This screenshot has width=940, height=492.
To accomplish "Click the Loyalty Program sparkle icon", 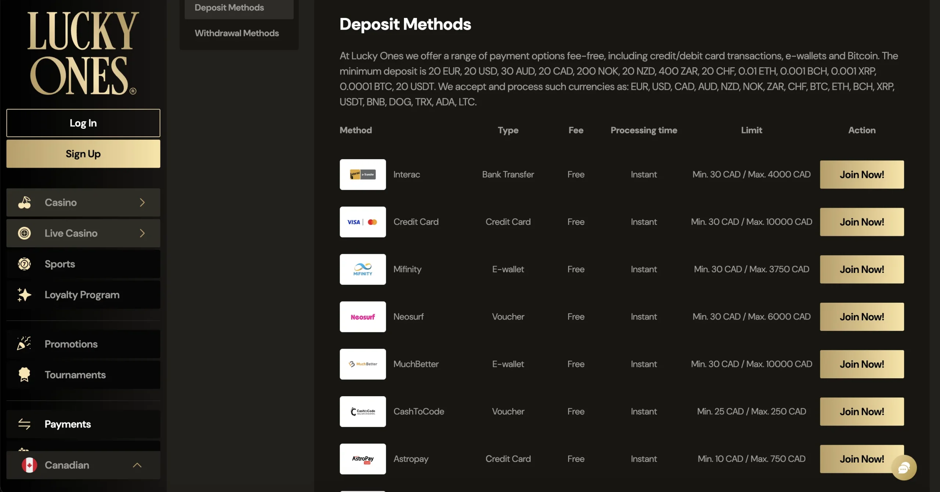I will click(24, 295).
